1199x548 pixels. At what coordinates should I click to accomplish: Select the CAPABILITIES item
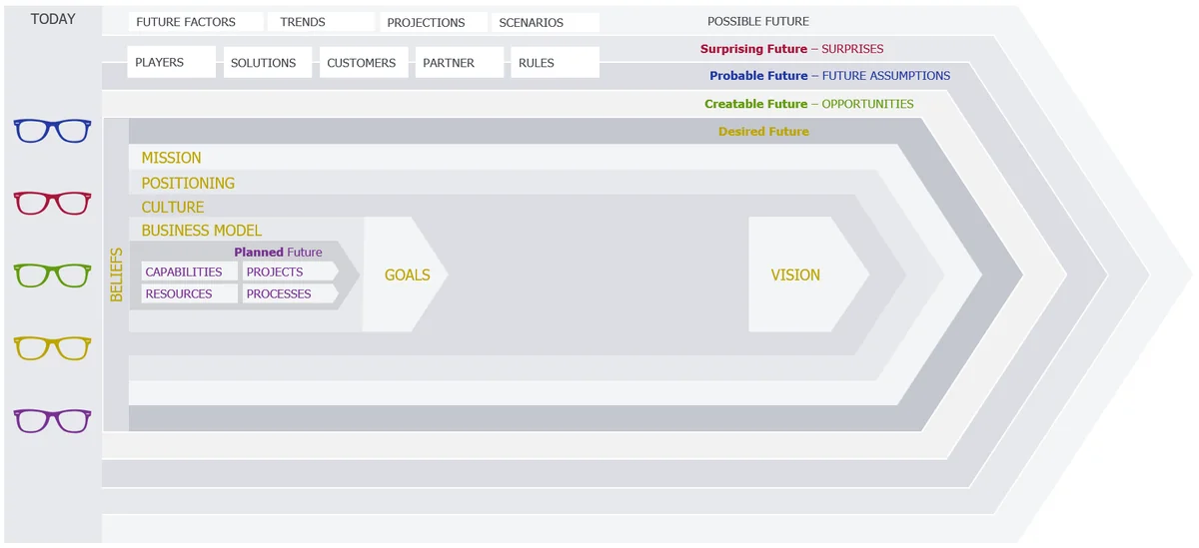pos(189,272)
